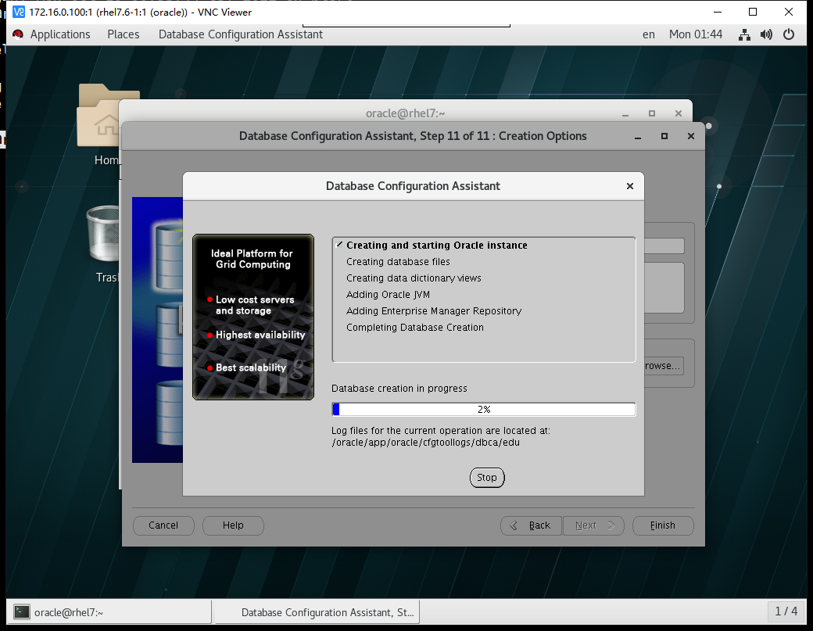Click the Step 11 of 11 wizard title bar
The width and height of the screenshot is (813, 631).
pyautogui.click(x=413, y=136)
